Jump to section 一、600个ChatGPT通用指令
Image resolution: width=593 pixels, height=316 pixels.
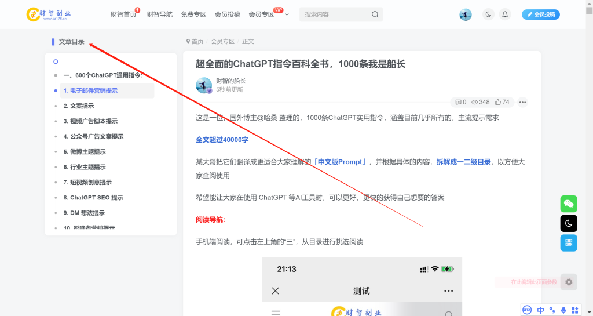(x=103, y=75)
